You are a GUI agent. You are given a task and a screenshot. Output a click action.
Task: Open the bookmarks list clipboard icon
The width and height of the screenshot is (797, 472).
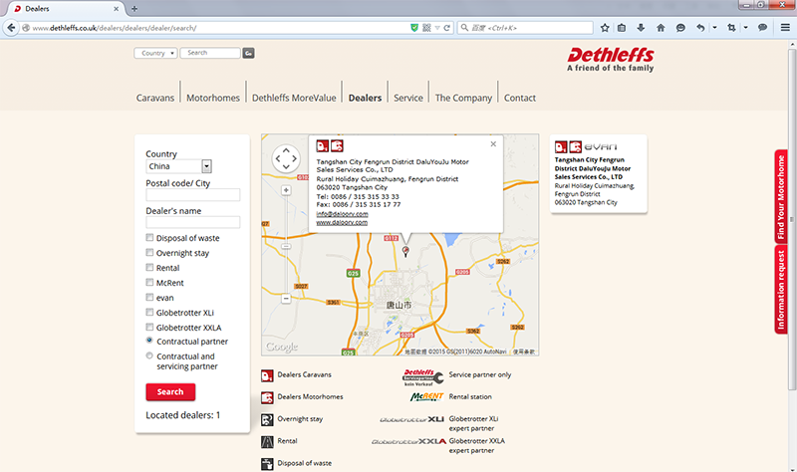(x=622, y=28)
